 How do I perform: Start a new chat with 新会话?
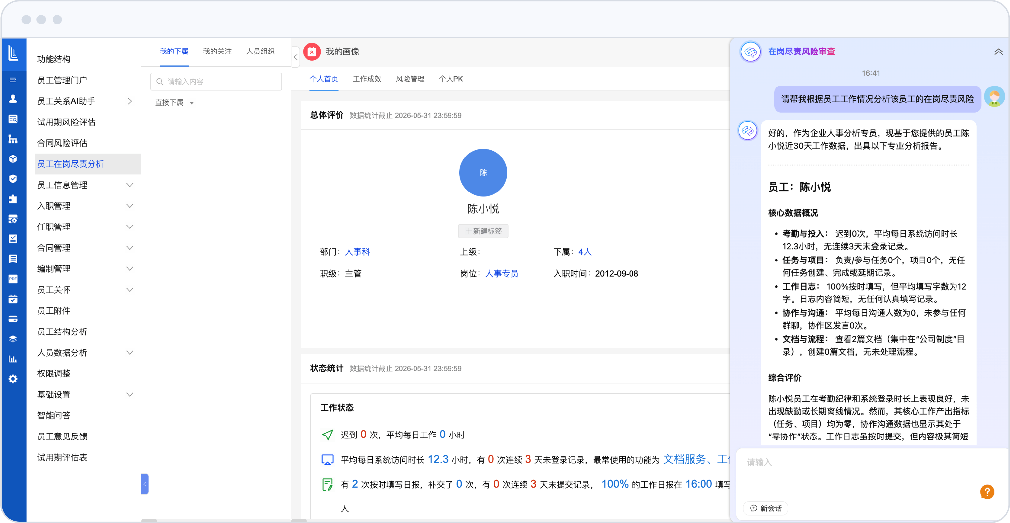[x=766, y=508]
